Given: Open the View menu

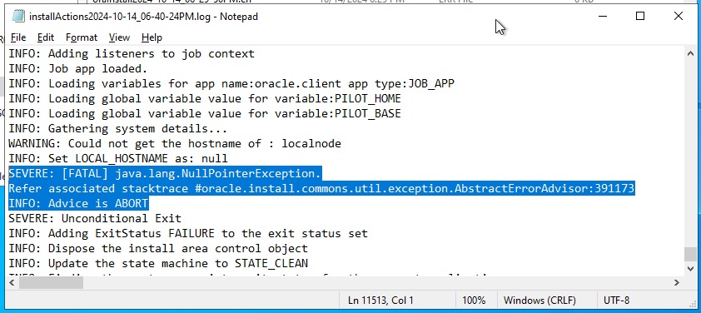Looking at the screenshot, I should [x=119, y=37].
